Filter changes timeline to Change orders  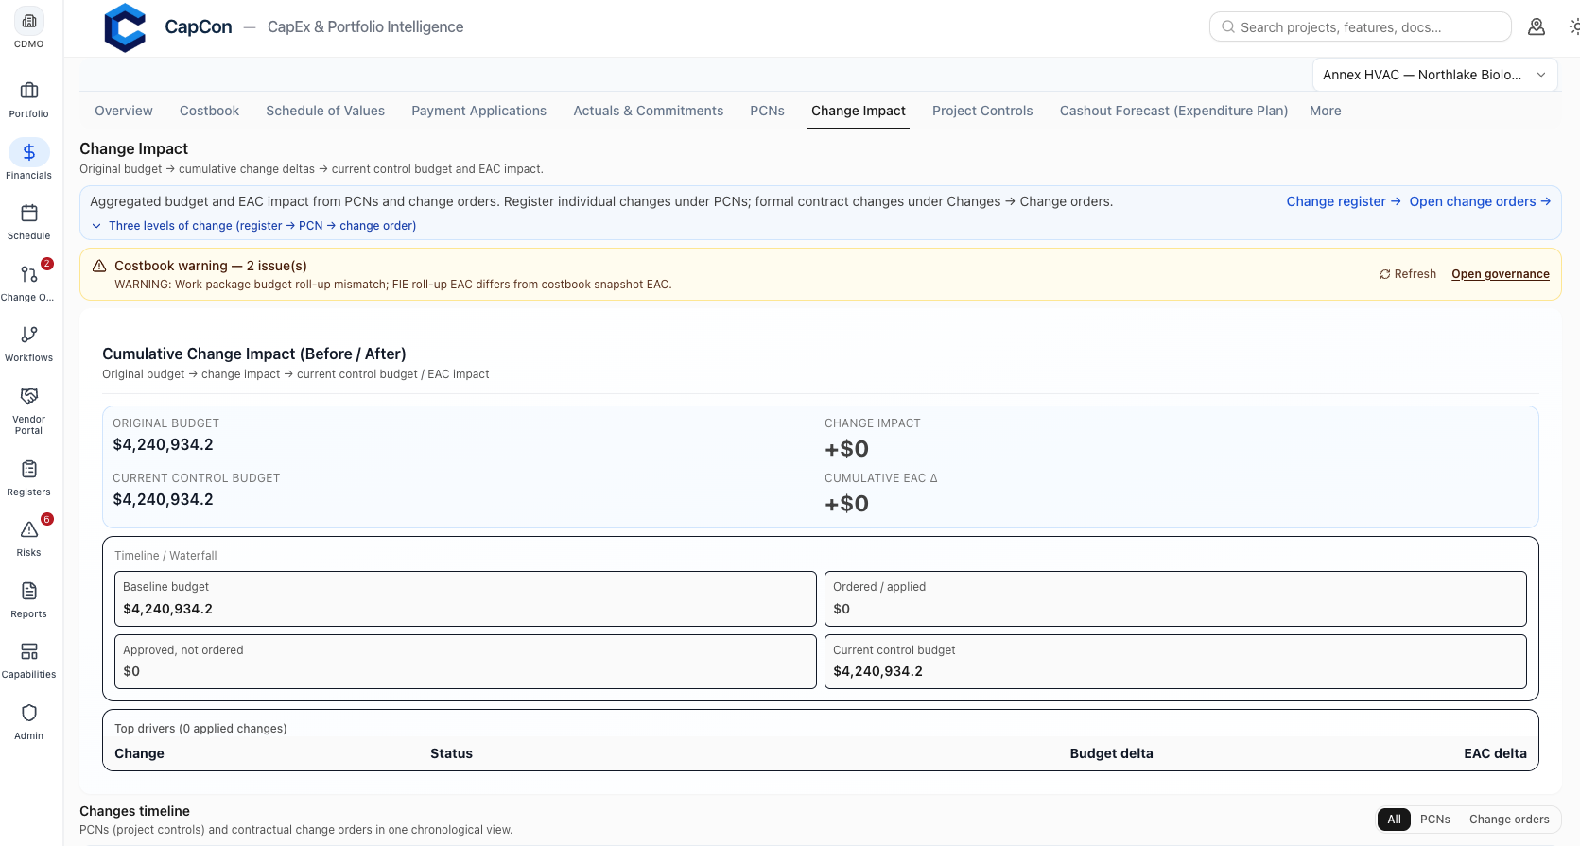point(1509,820)
